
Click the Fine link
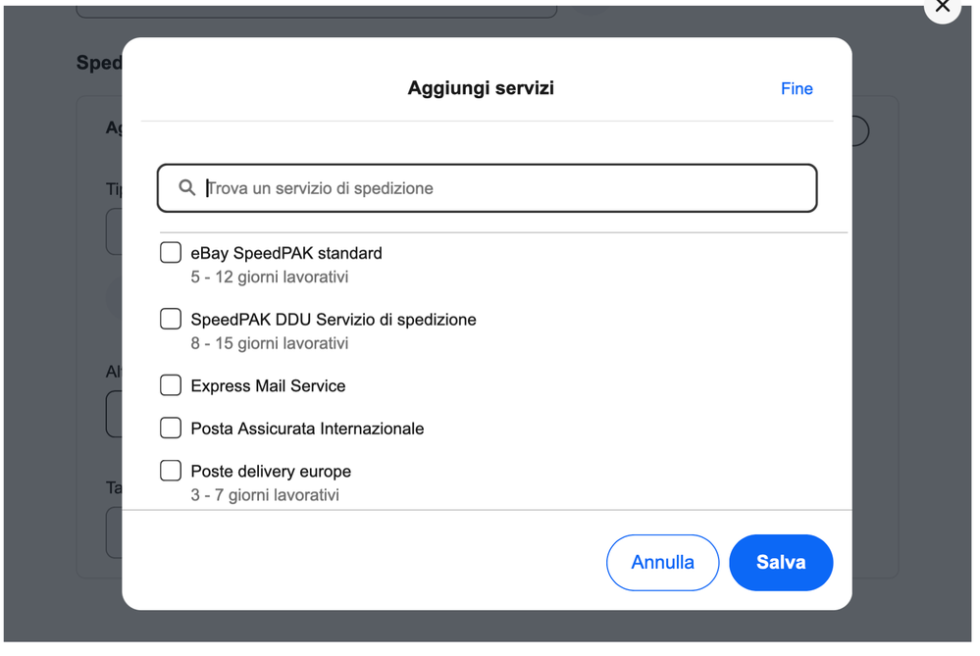pos(797,89)
